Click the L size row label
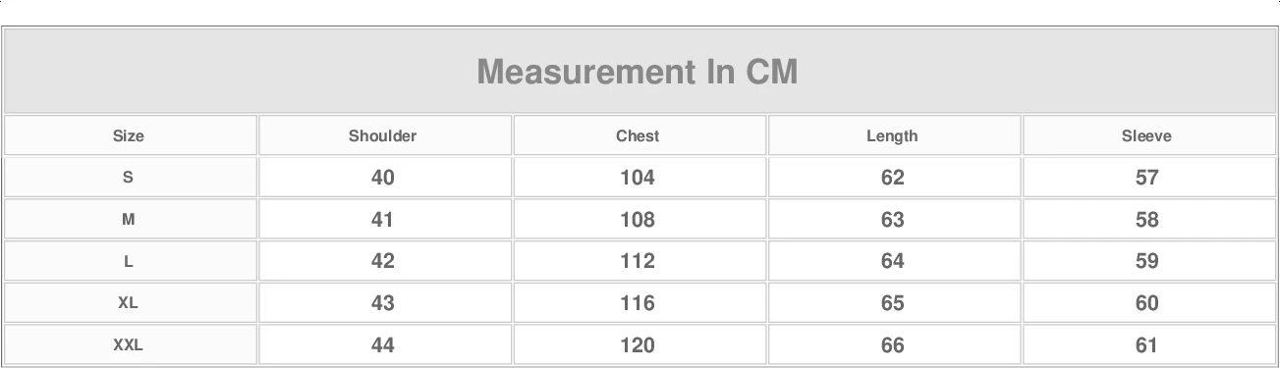 [129, 261]
